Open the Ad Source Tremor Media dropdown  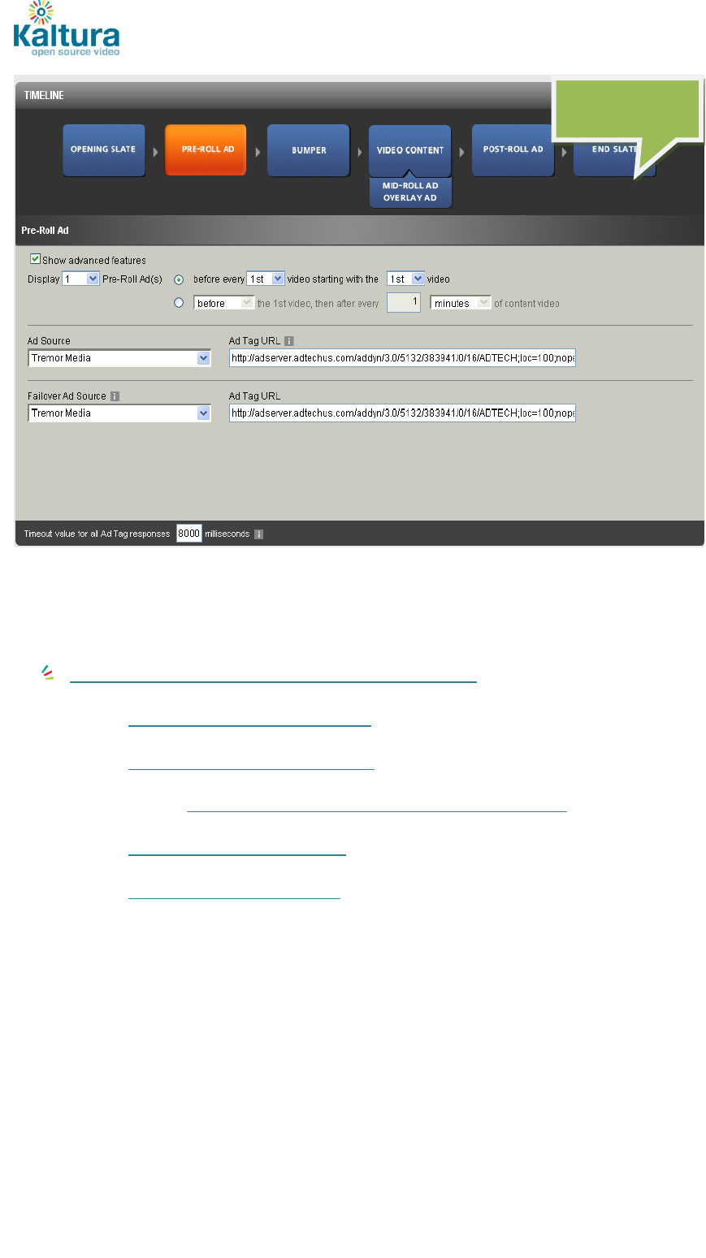point(119,358)
